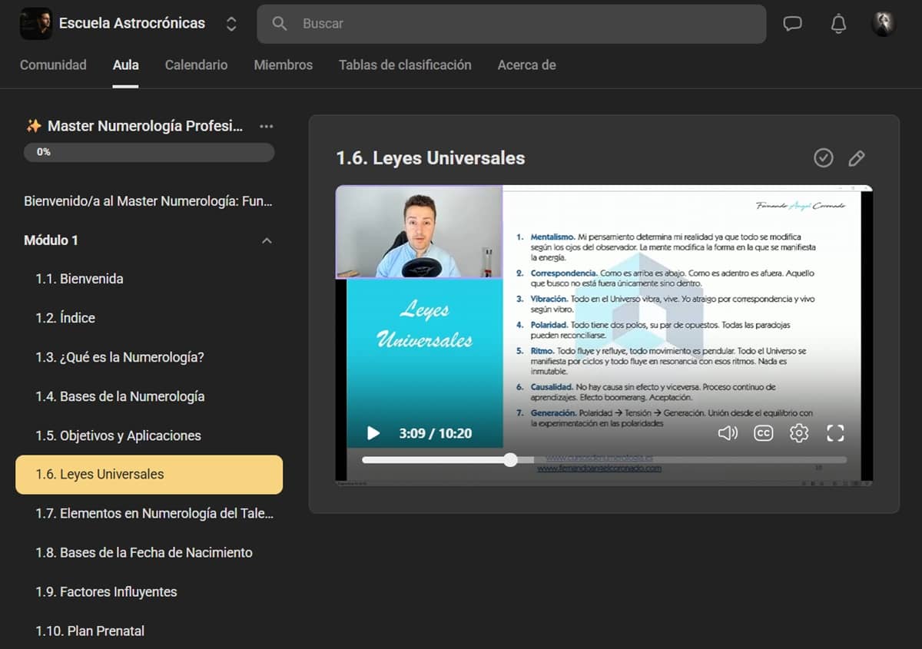Open video settings gear
Screen dimensions: 922x649
point(799,433)
